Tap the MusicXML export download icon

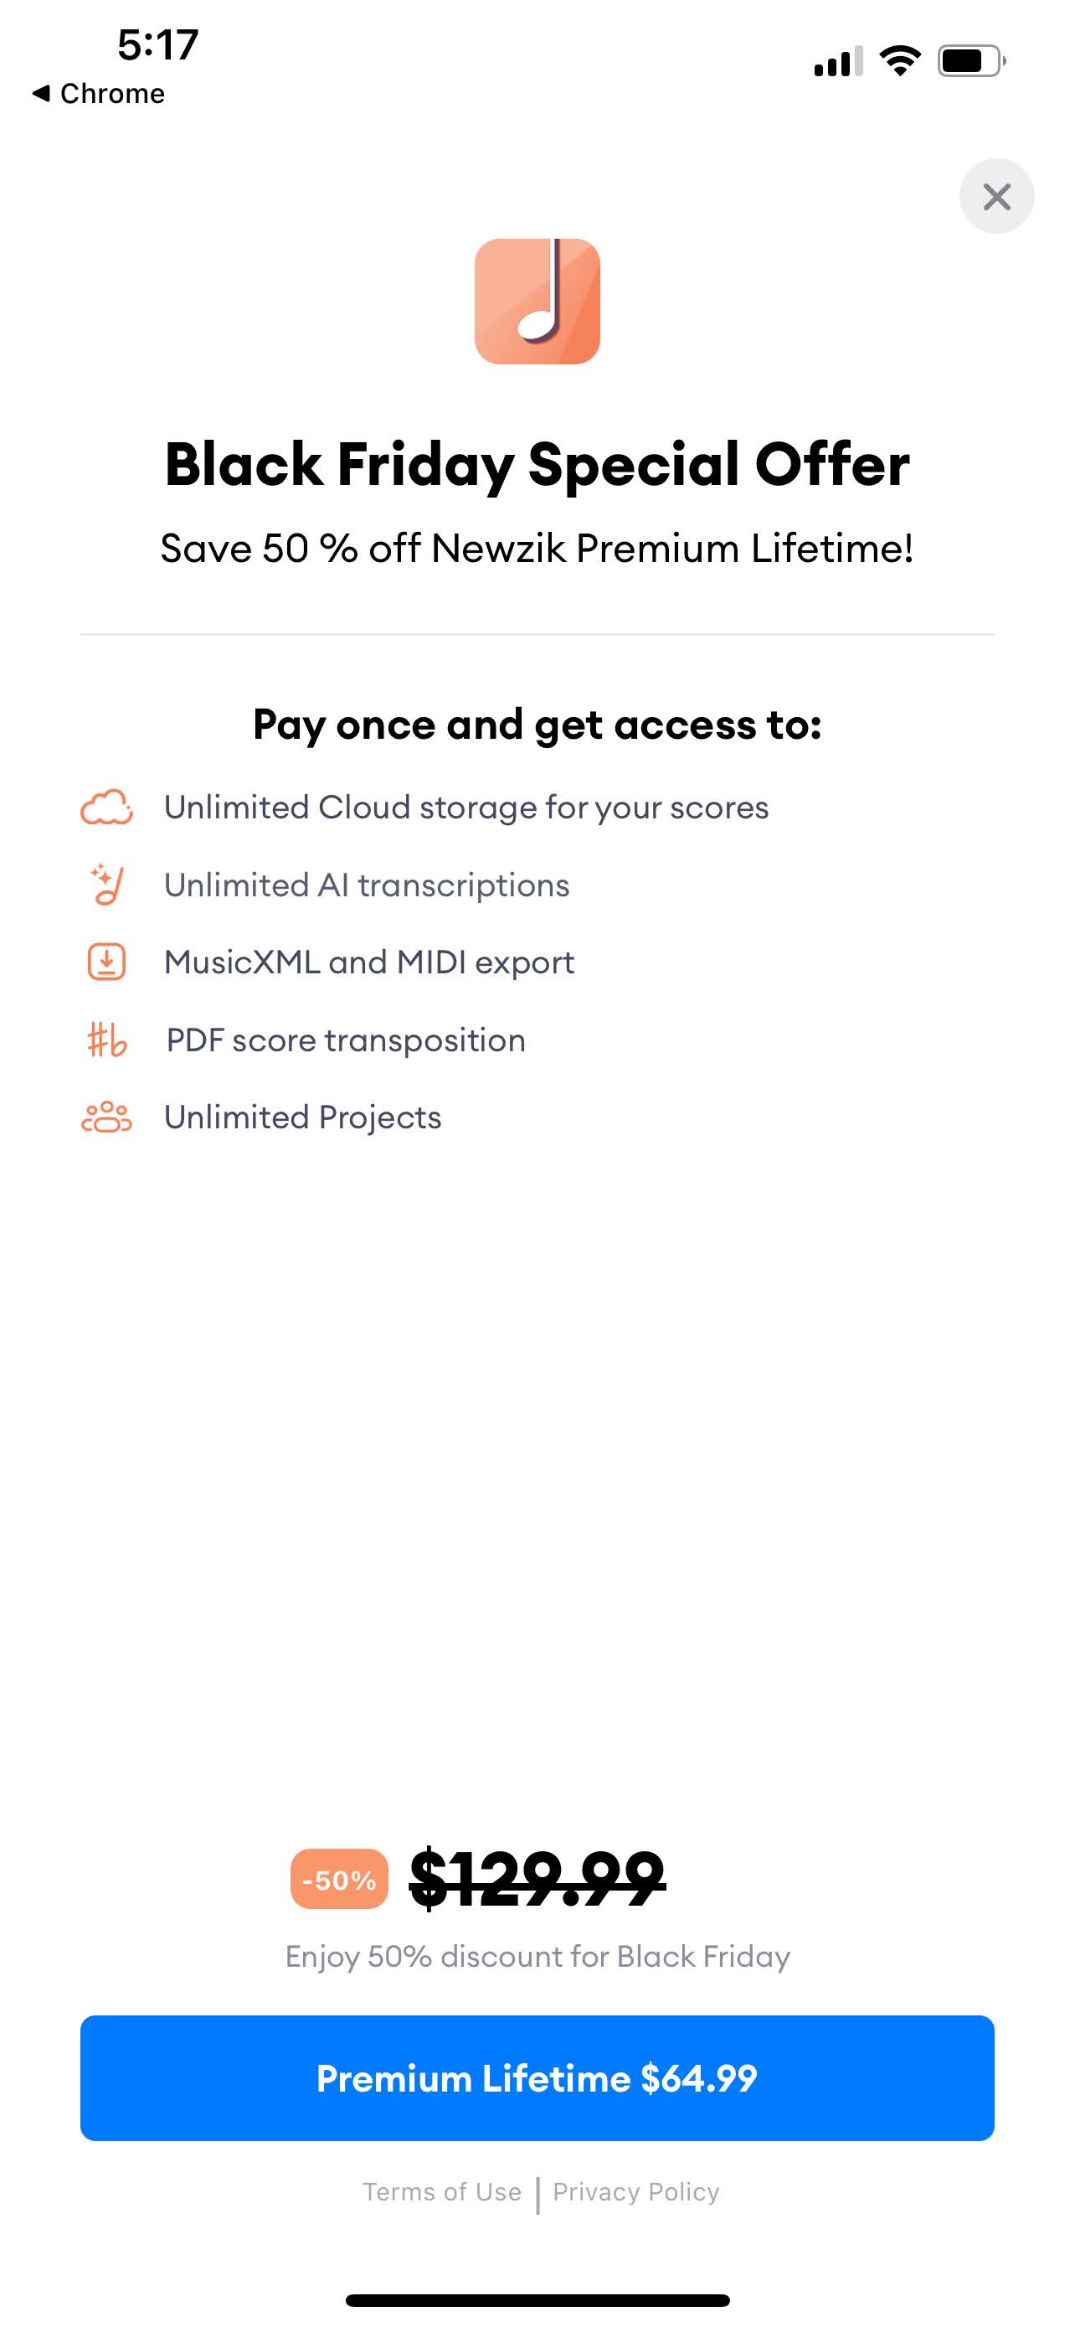tap(106, 962)
